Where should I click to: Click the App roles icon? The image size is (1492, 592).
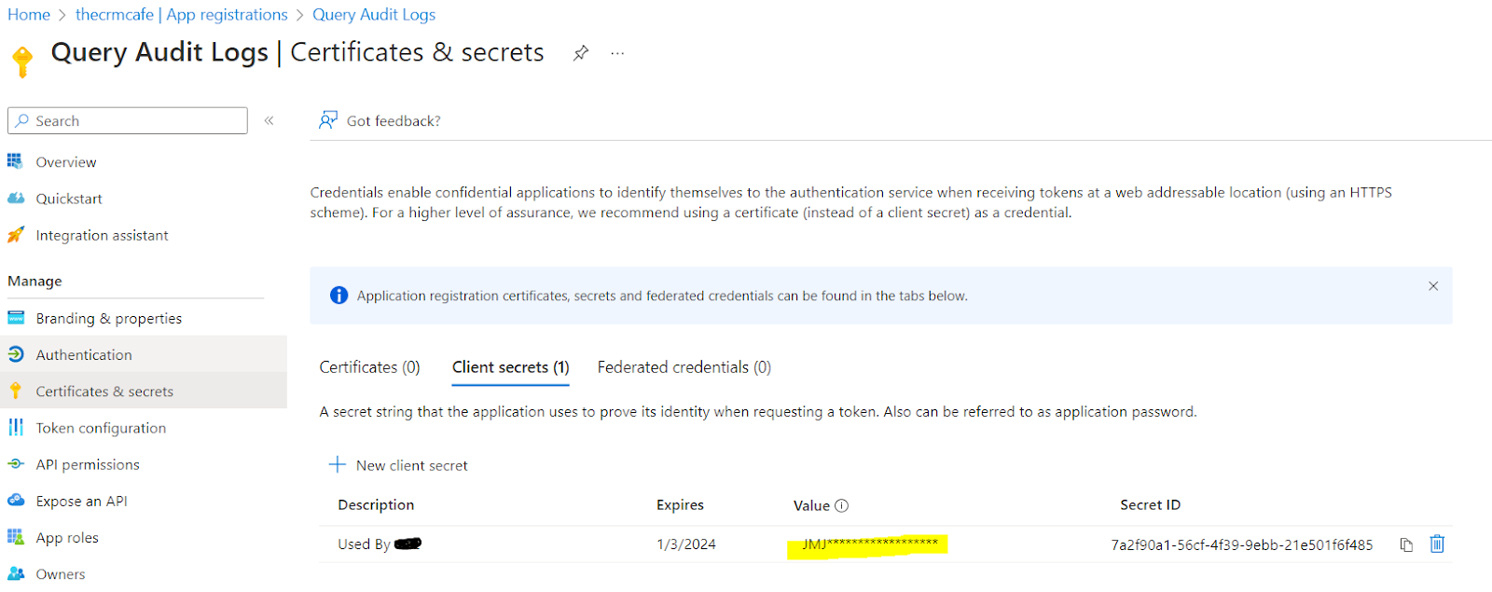pos(16,537)
